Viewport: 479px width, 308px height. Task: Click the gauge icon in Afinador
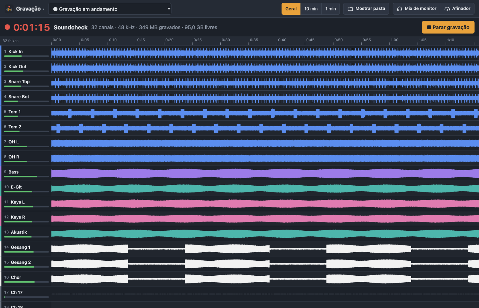(x=447, y=9)
